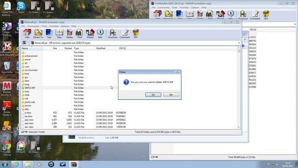Viewport: 298px width, 168px height.
Task: Click up-one-level icon beside Minecraft.jar path
Action: [x=24, y=42]
